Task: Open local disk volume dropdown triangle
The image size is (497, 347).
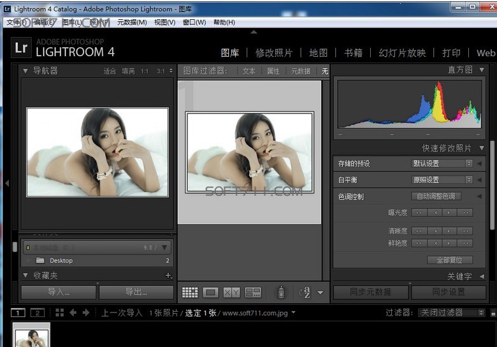Action: pos(164,247)
